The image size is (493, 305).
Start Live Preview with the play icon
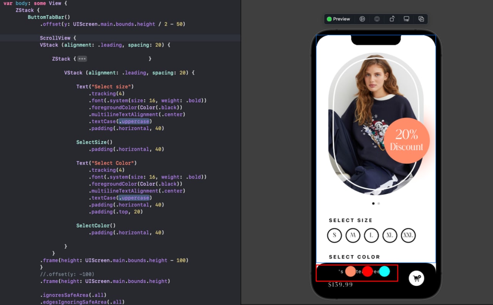tap(362, 19)
